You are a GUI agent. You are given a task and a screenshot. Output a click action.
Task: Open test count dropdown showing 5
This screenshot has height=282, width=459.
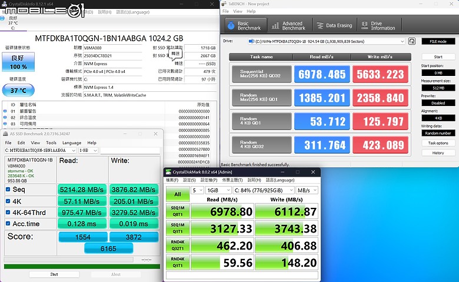(197, 190)
